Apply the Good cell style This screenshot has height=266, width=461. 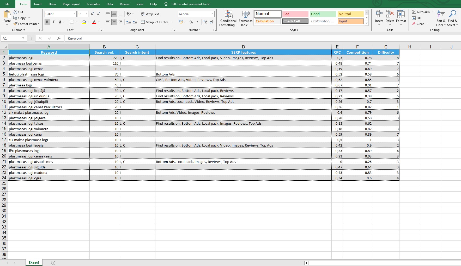pyautogui.click(x=323, y=14)
